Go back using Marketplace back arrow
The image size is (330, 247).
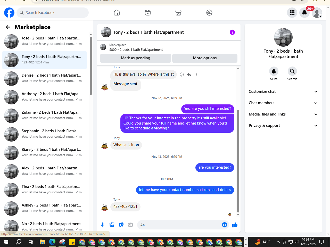point(8,27)
